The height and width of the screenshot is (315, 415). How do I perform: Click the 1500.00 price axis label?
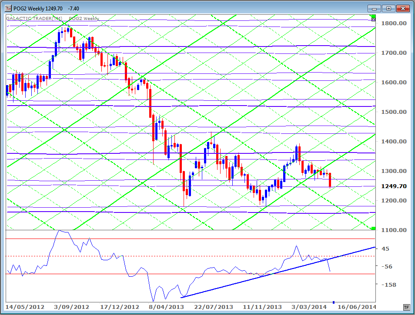point(394,112)
